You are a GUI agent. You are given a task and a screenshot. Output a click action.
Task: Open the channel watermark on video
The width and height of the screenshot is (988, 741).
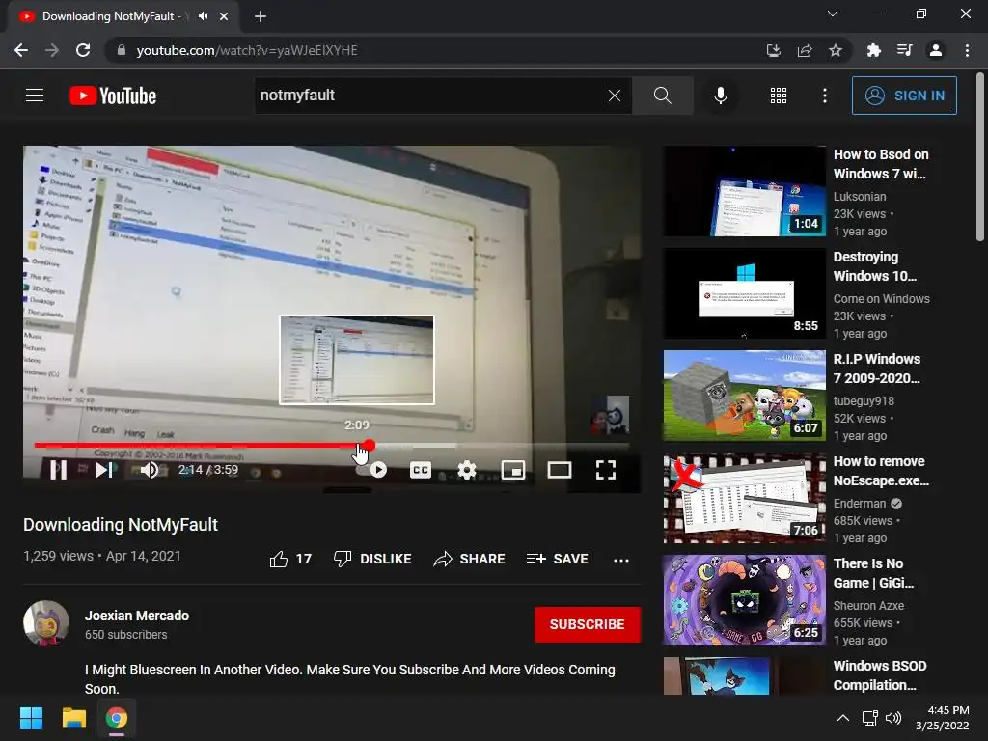click(x=610, y=414)
